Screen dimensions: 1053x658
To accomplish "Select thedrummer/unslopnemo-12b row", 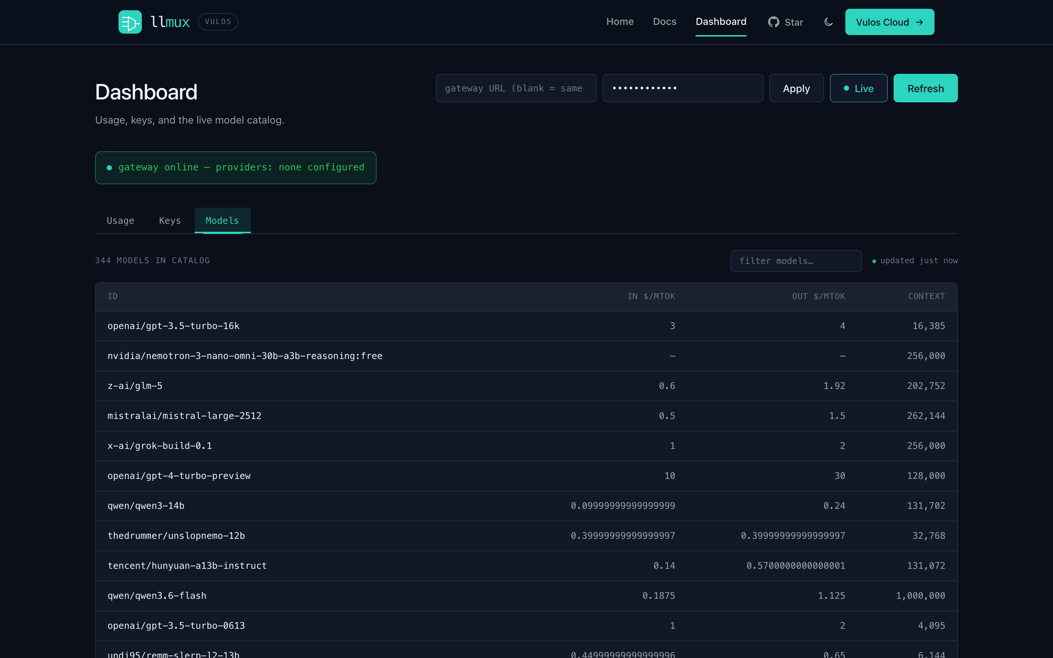I will point(526,536).
